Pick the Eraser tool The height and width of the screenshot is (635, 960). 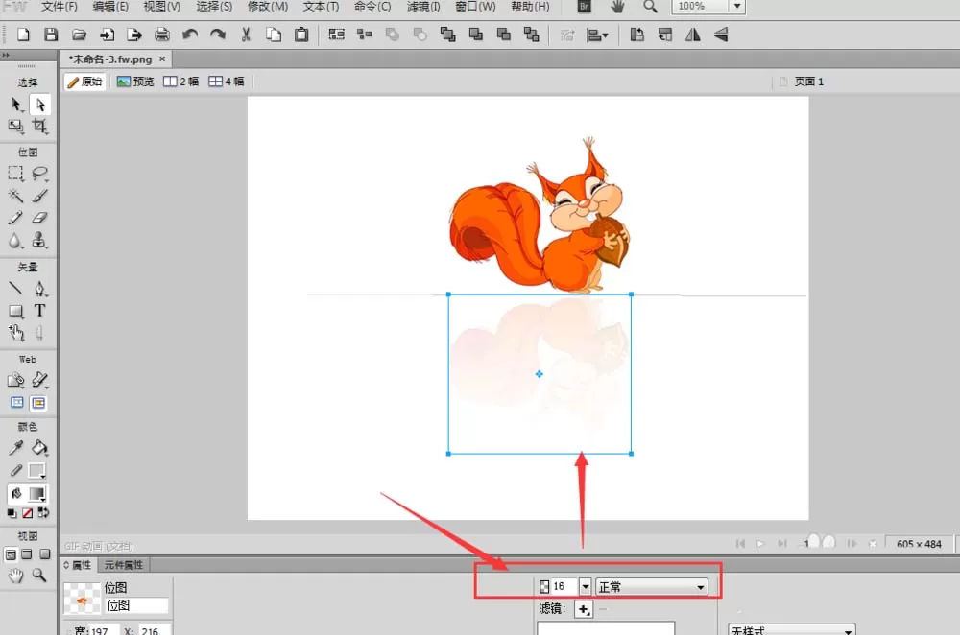click(x=39, y=218)
